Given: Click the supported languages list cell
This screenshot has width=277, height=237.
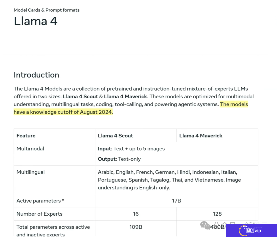Looking at the screenshot, I should pyautogui.click(x=169, y=180).
